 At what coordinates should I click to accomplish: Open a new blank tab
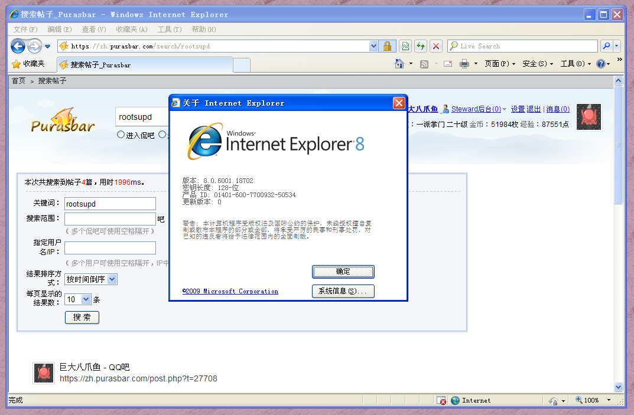(x=242, y=65)
